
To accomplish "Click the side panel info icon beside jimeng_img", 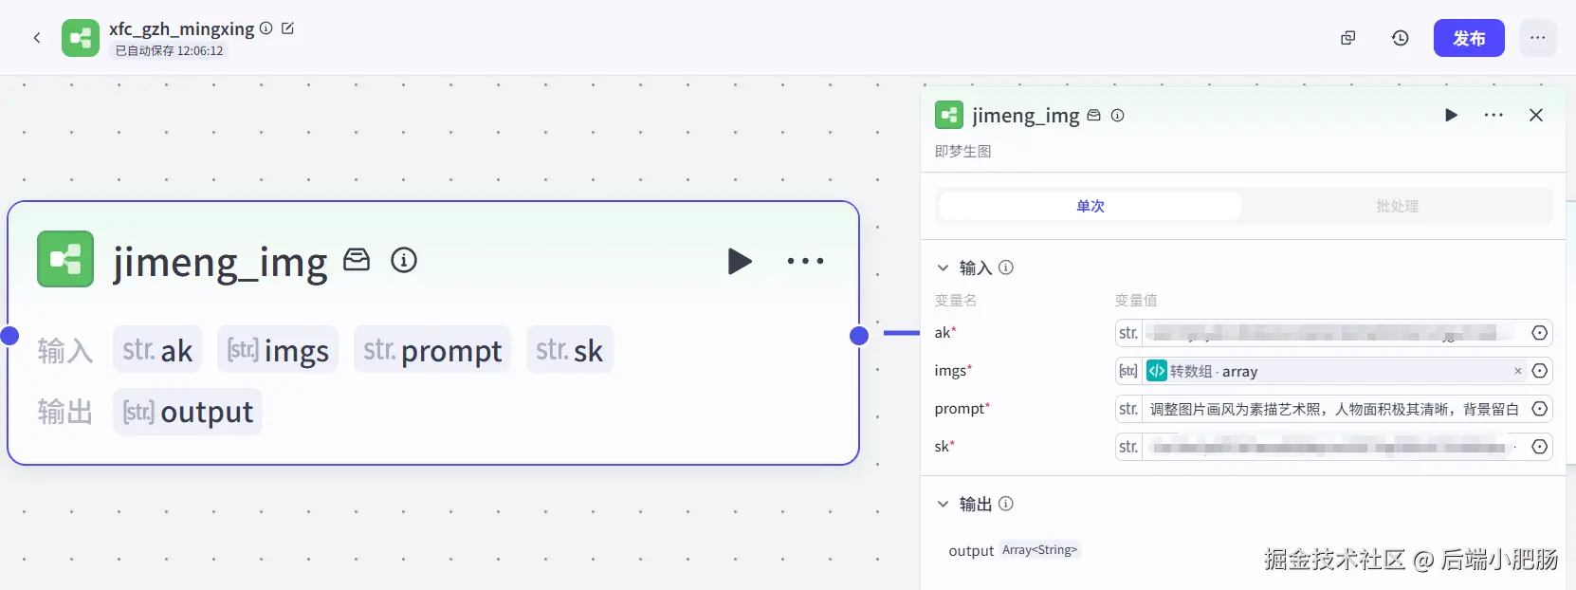I will [x=1118, y=115].
